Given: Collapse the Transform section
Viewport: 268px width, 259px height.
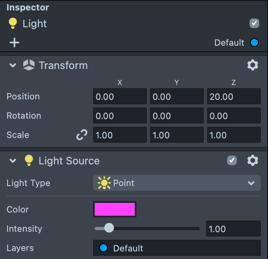Looking at the screenshot, I should point(13,65).
